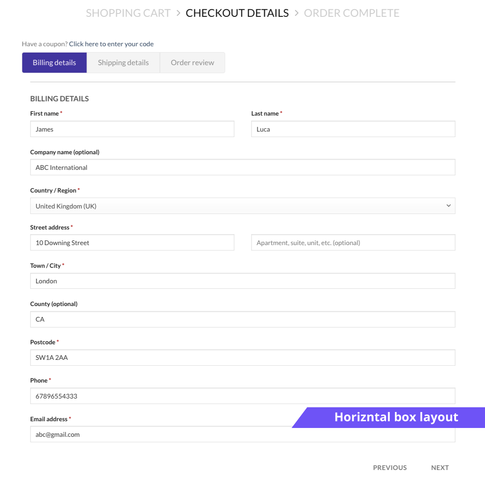This screenshot has width=485, height=478.
Task: Click the County field containing CA
Action: click(x=242, y=319)
